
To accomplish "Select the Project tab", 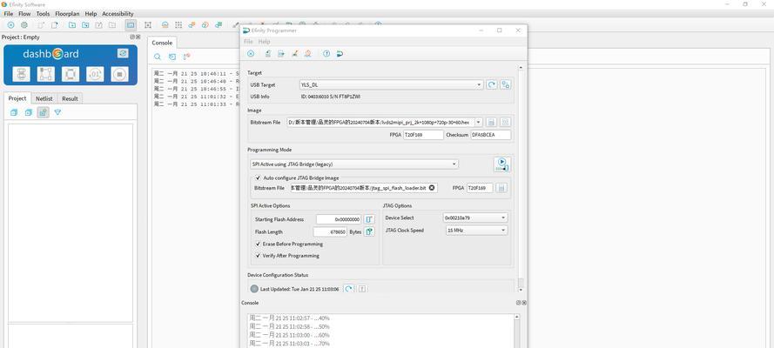I will [x=17, y=98].
